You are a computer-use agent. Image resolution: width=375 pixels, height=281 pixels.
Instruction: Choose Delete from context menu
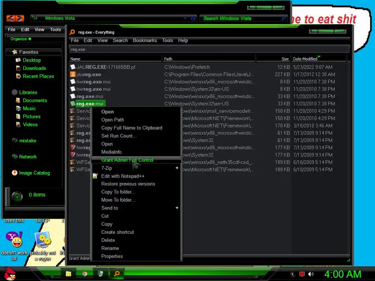108,240
